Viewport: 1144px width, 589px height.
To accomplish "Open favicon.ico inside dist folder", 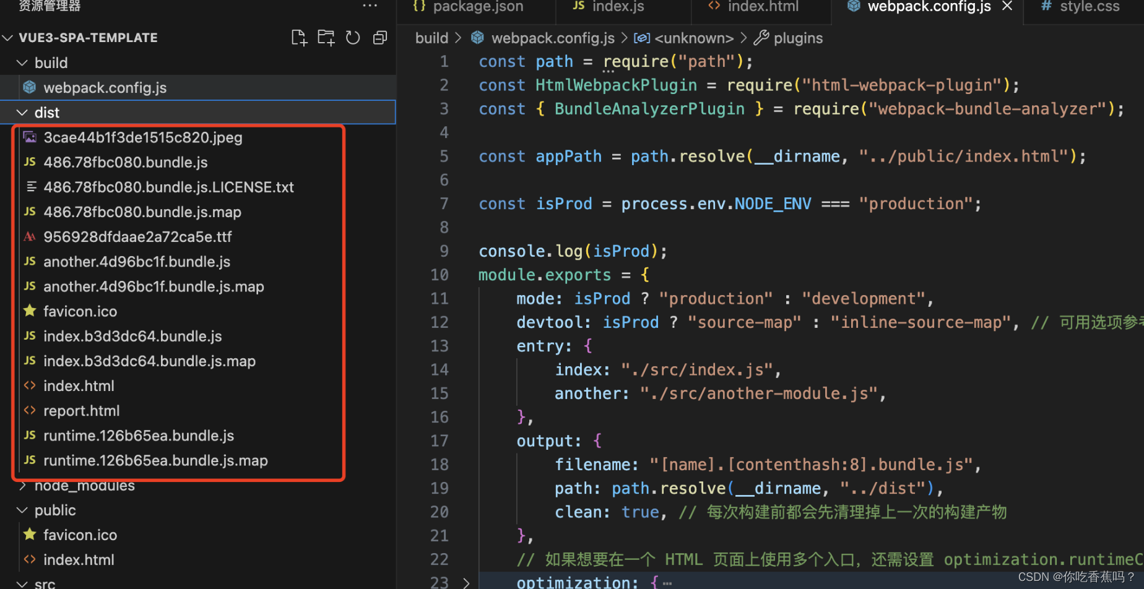I will (80, 311).
